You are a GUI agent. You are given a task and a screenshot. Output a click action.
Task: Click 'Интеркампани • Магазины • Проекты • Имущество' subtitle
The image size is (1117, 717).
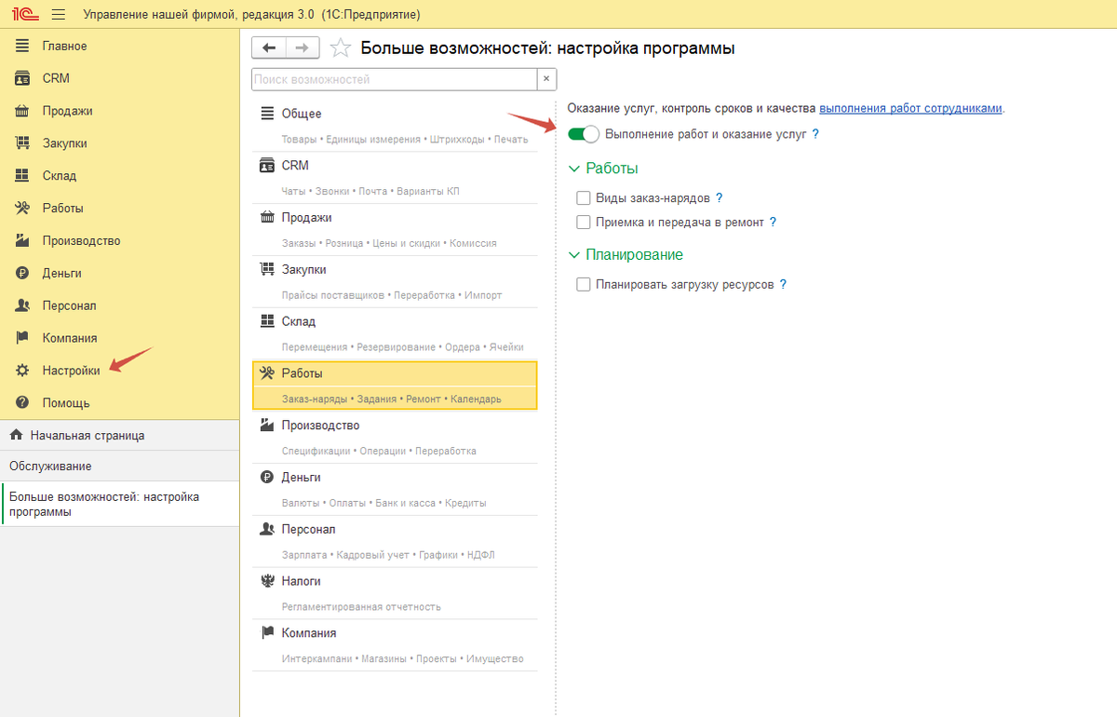click(403, 659)
